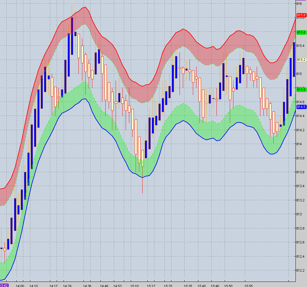Viewport: 307px width, 287px height.
Task: Select the 15:40 time axis label
Action: click(202, 286)
